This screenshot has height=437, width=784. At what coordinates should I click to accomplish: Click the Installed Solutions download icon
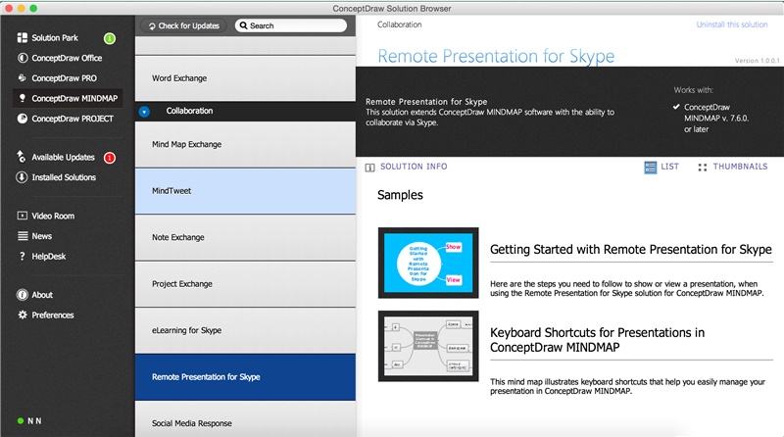click(22, 177)
